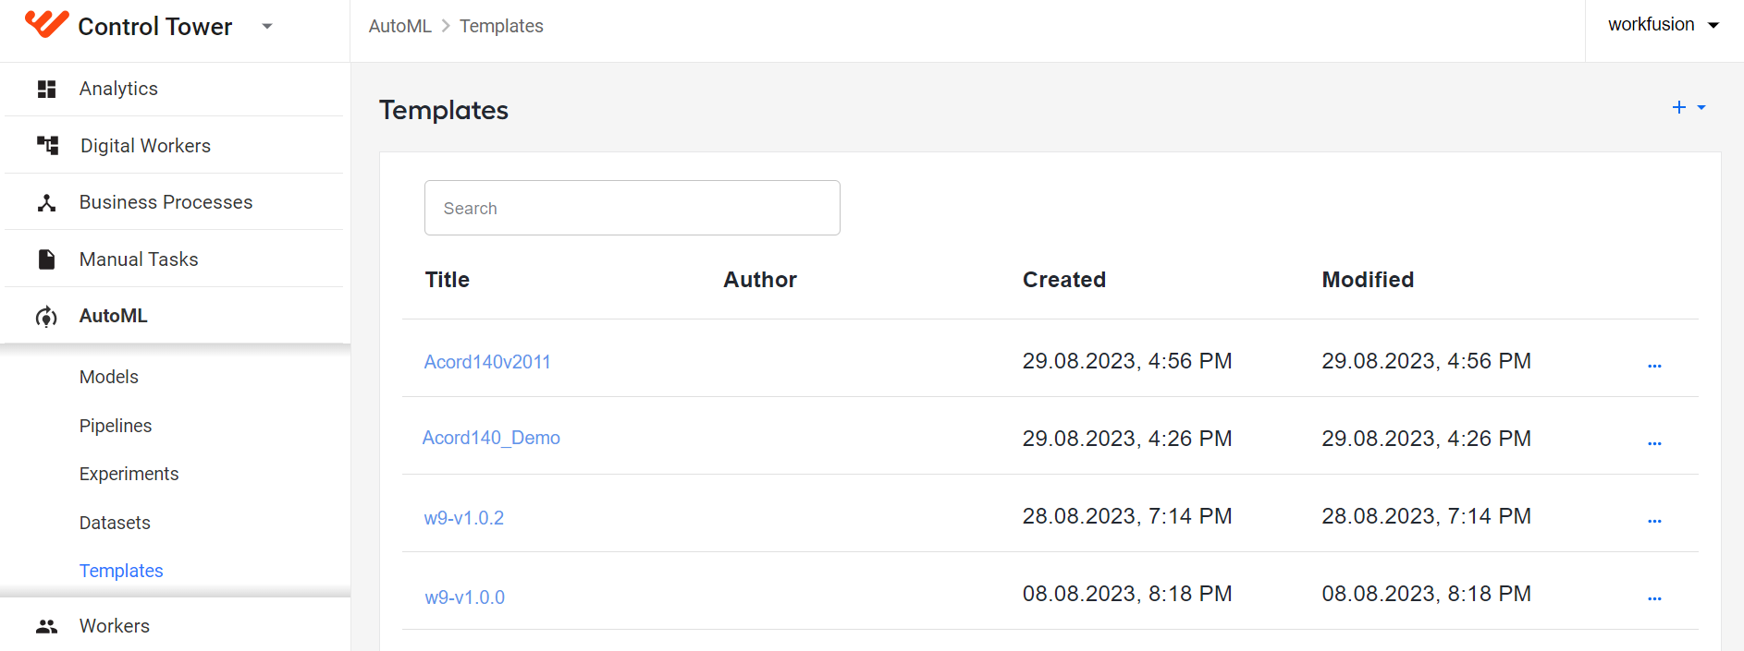Select the Templates submenu item
The height and width of the screenshot is (651, 1744).
pos(121,571)
